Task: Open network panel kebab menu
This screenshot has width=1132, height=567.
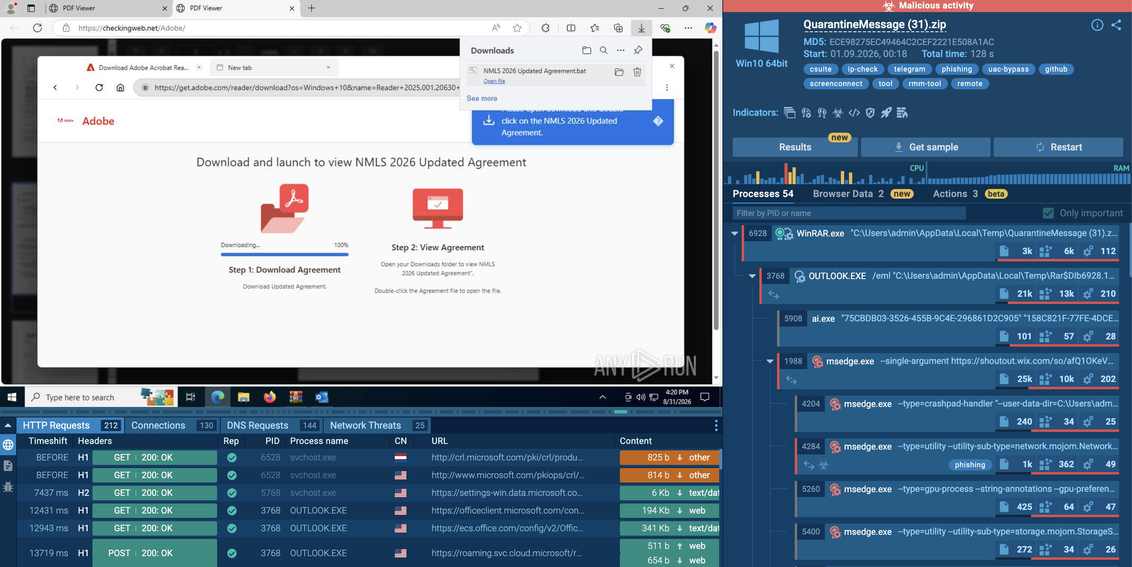Action: coord(716,425)
